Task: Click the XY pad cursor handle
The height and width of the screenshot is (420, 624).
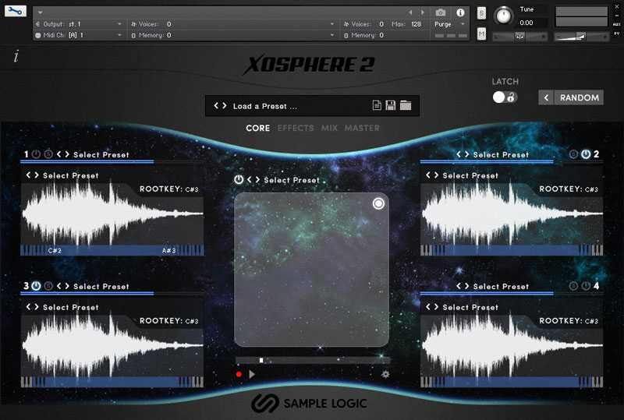Action: point(378,203)
